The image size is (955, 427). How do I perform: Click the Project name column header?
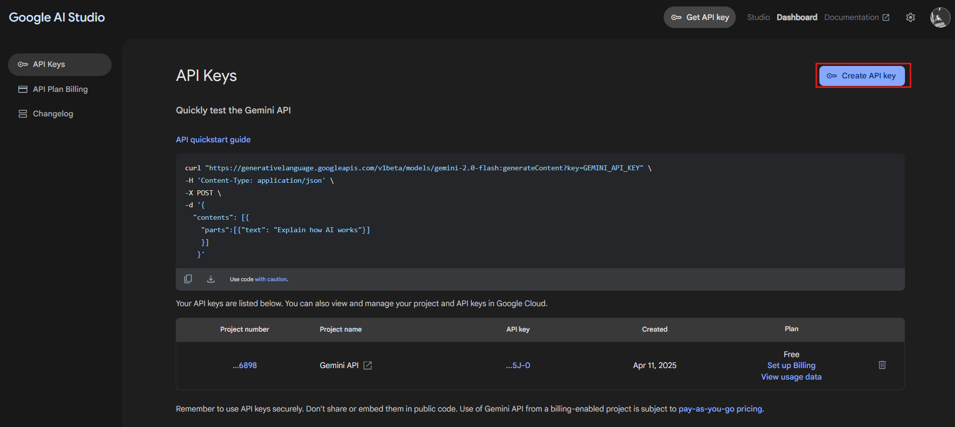(341, 329)
